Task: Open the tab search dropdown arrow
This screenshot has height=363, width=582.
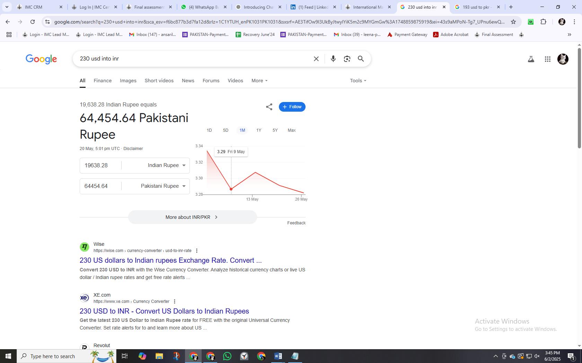Action: click(x=7, y=7)
